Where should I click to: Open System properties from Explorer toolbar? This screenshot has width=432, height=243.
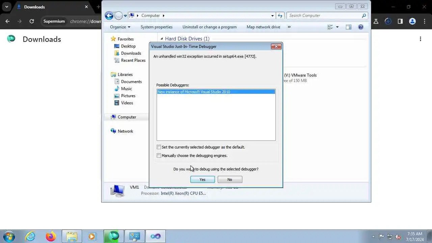click(x=157, y=27)
